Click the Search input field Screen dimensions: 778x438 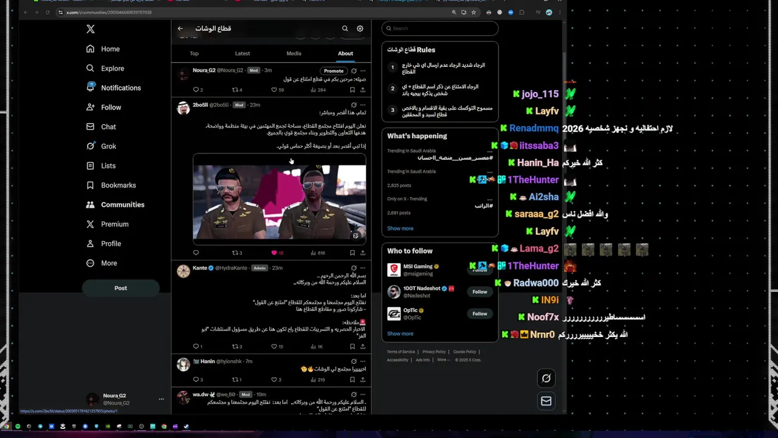[x=440, y=29]
